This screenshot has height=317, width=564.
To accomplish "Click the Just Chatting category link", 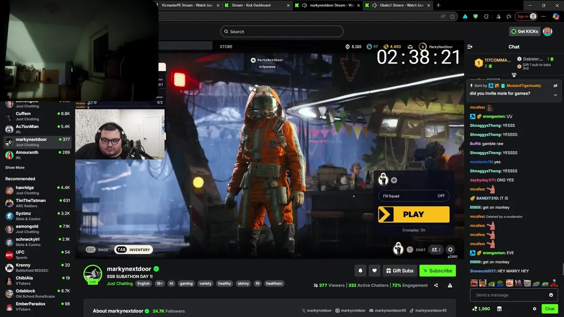I will 119,284.
